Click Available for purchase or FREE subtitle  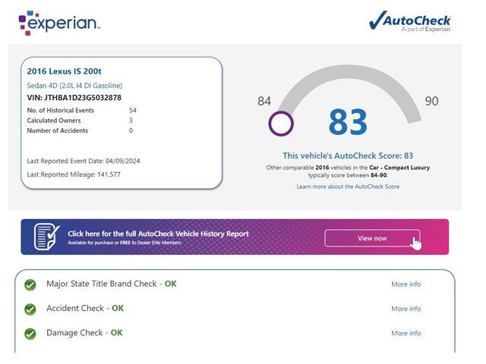pyautogui.click(x=125, y=243)
